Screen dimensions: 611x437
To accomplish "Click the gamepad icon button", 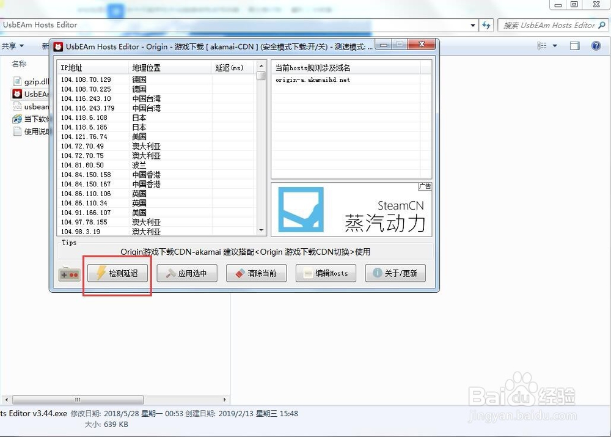I will [x=70, y=274].
